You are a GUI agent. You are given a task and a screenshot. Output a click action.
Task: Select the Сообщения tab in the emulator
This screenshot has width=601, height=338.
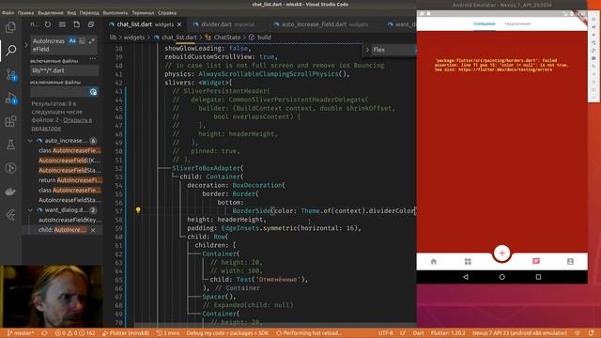pos(485,23)
